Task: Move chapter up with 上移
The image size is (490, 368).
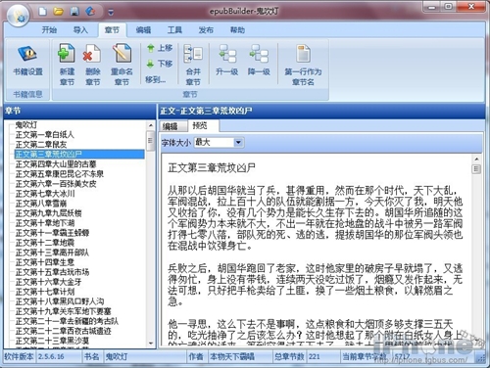Action: pyautogui.click(x=160, y=48)
